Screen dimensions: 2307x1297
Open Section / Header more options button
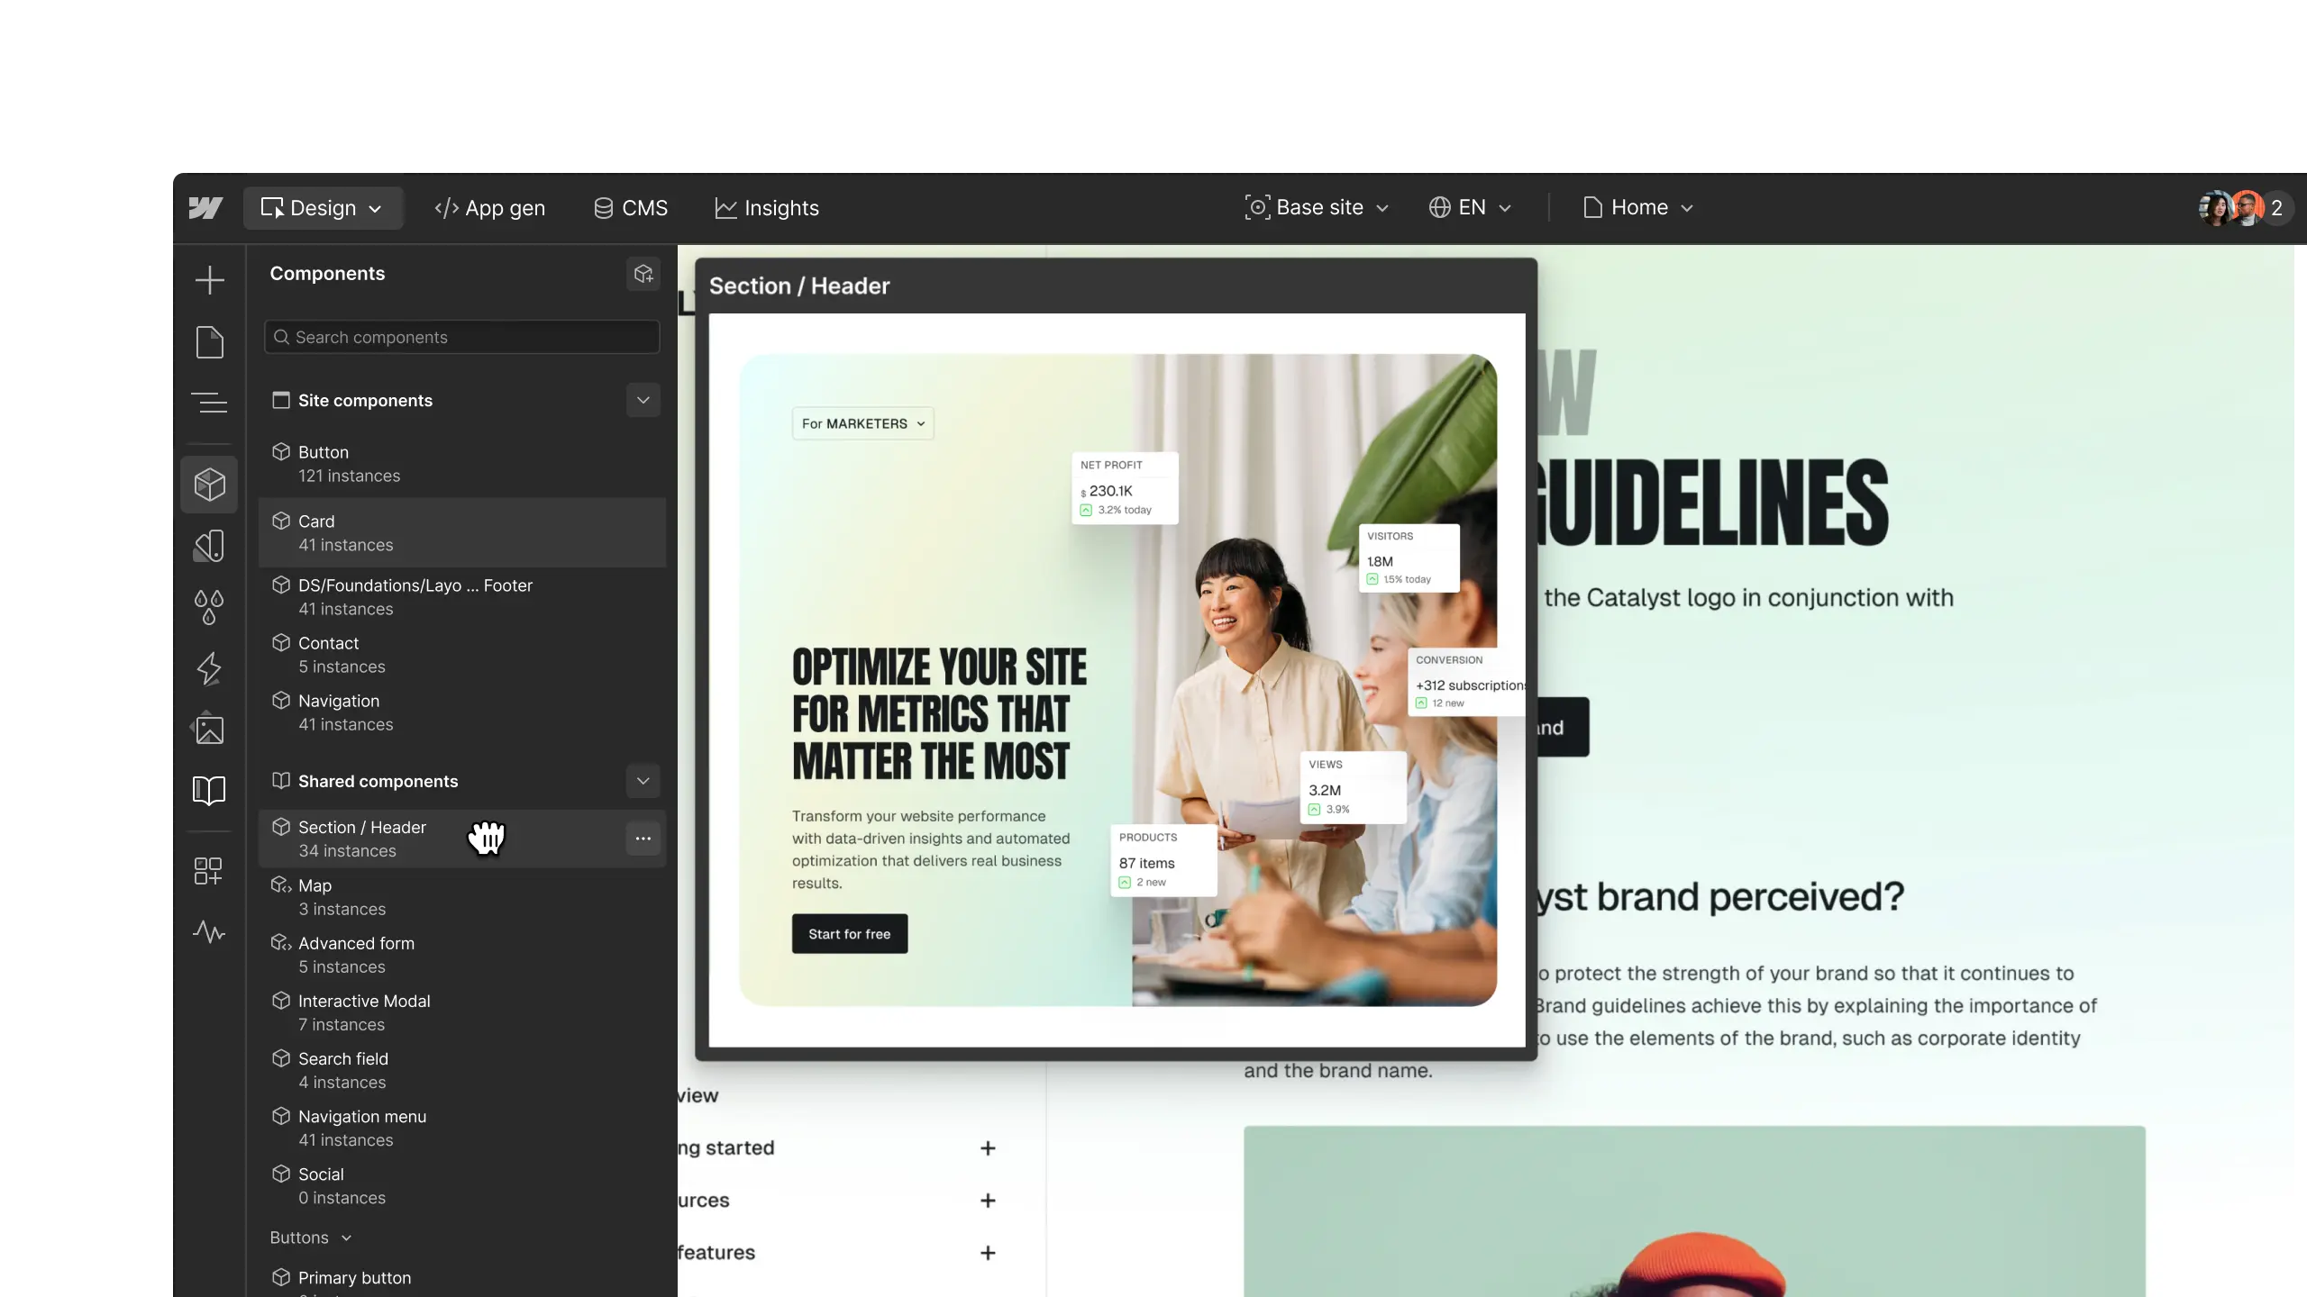click(643, 839)
